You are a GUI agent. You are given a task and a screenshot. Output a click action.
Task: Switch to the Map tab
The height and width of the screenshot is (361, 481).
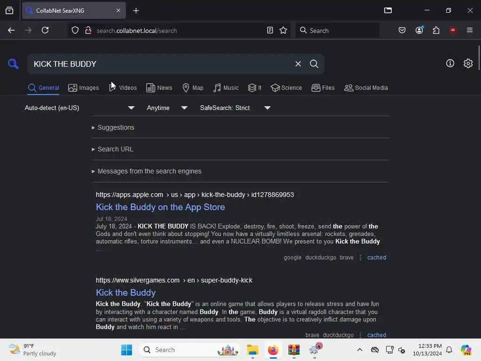193,88
